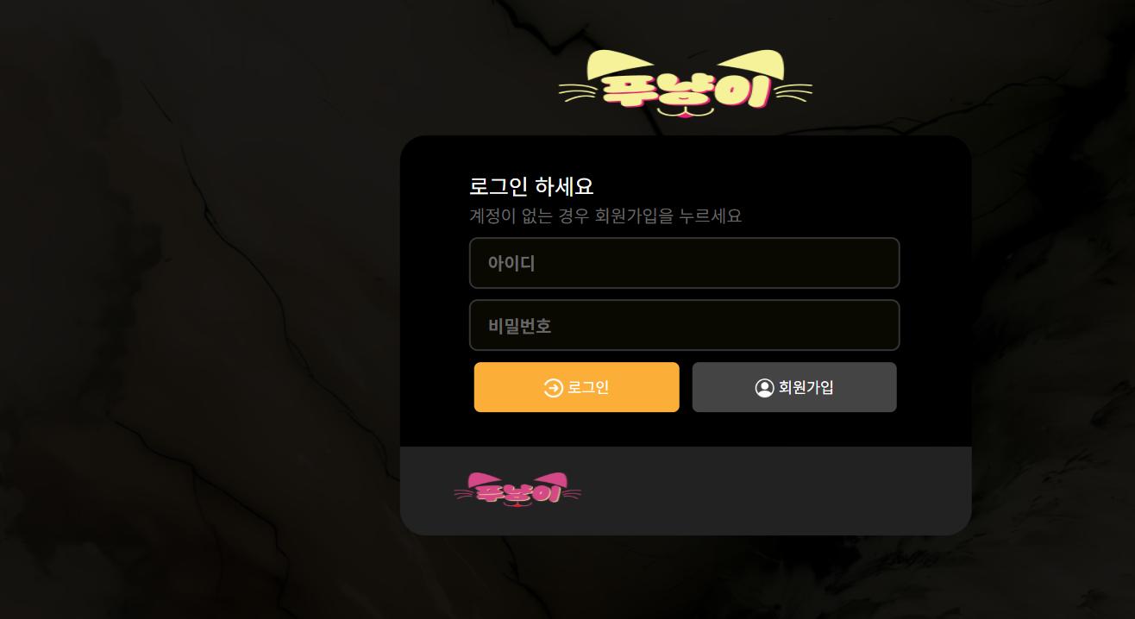1135x619 pixels.
Task: Click the pink 푸냥이 logo in footer
Action: click(517, 489)
